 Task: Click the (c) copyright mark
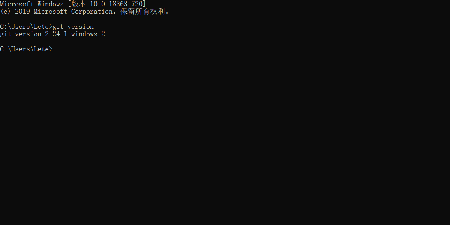coord(6,12)
